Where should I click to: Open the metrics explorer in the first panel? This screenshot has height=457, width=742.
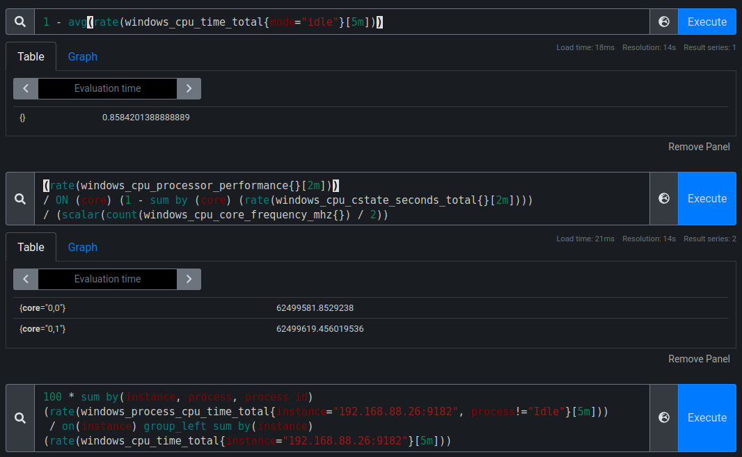coord(663,22)
